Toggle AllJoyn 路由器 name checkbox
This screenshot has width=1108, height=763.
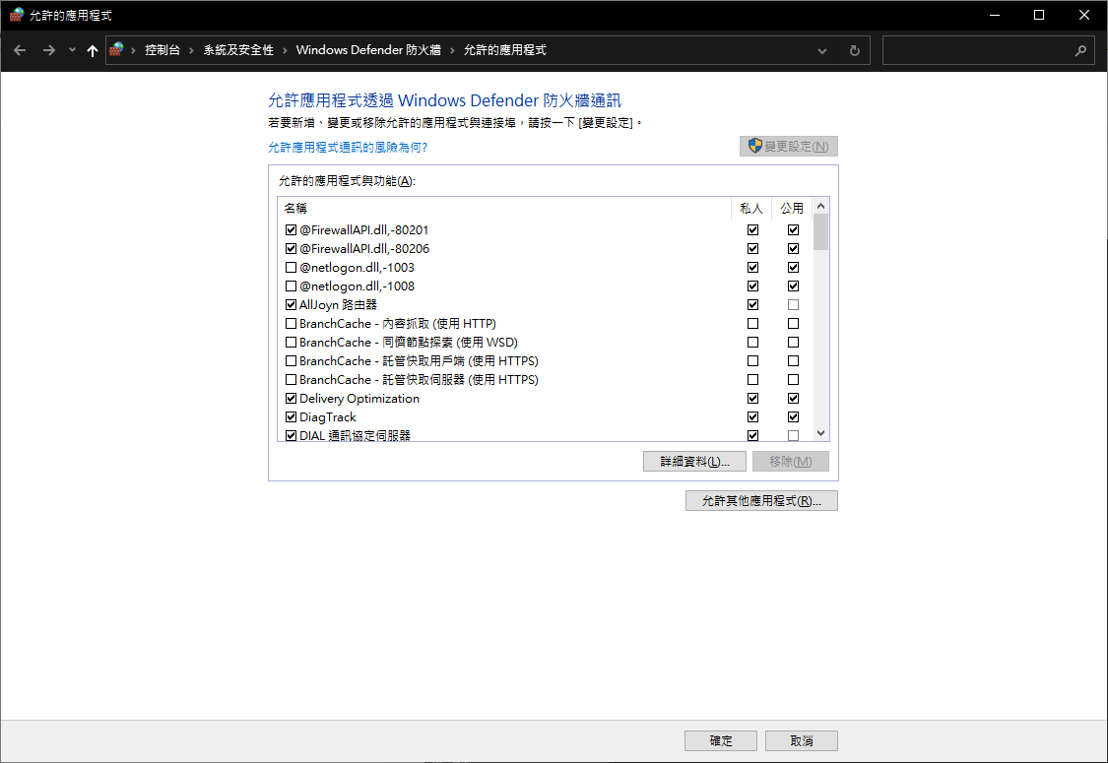[292, 305]
